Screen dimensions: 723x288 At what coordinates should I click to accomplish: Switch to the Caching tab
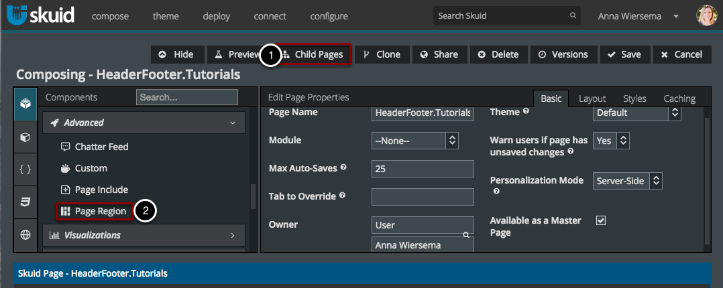click(x=679, y=98)
